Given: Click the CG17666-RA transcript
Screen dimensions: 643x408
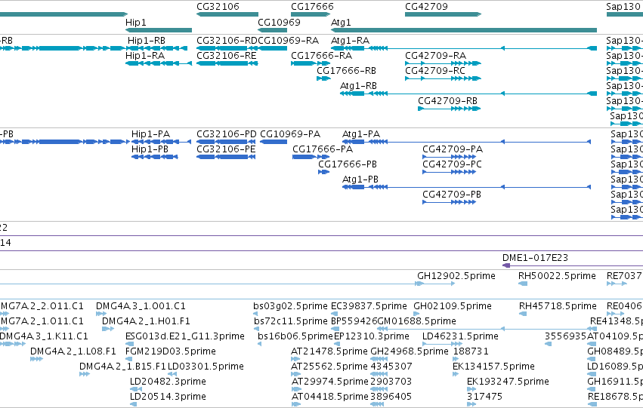Looking at the screenshot, I should (x=311, y=63).
